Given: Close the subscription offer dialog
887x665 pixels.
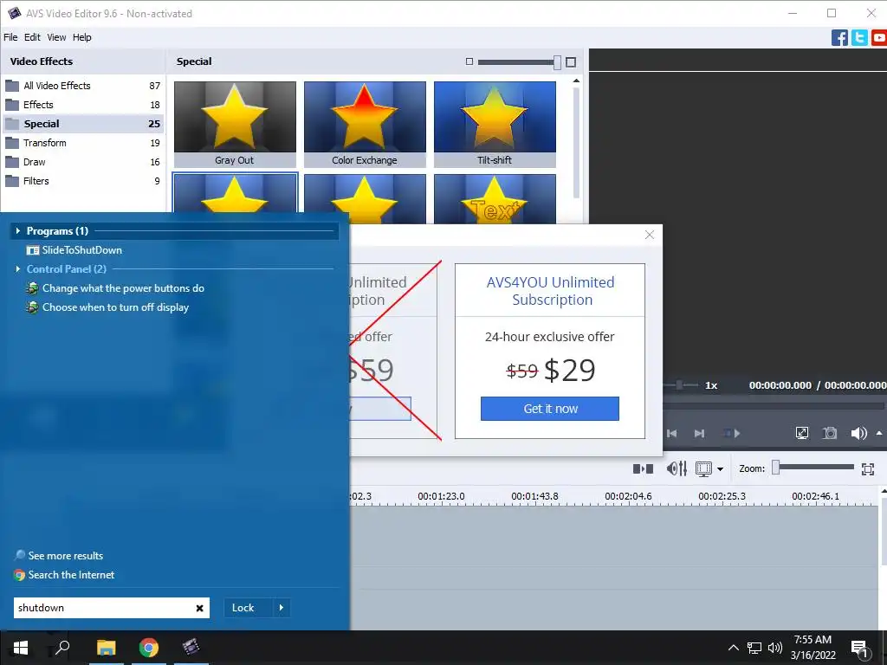Looking at the screenshot, I should tap(650, 235).
